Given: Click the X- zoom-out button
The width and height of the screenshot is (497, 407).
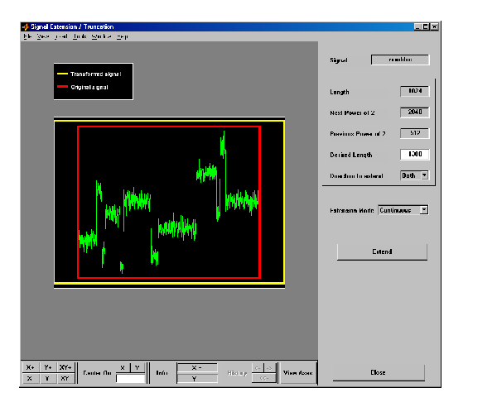Looking at the screenshot, I should tap(31, 379).
